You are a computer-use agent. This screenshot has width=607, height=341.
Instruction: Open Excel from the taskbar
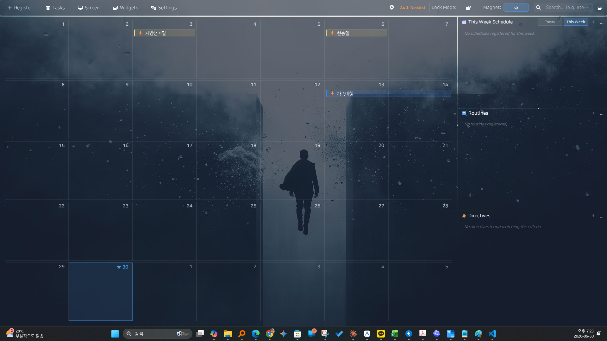click(x=395, y=334)
